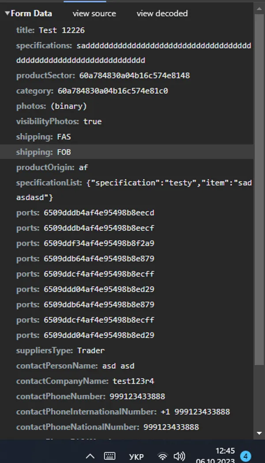Open Wi-Fi network status icon
Screen dimensions: 265x463
[163, 456]
